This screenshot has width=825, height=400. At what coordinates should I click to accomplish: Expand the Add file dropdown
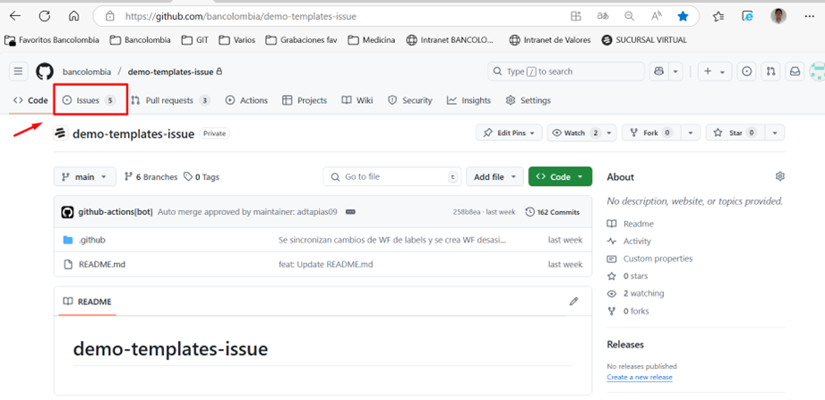(x=494, y=177)
